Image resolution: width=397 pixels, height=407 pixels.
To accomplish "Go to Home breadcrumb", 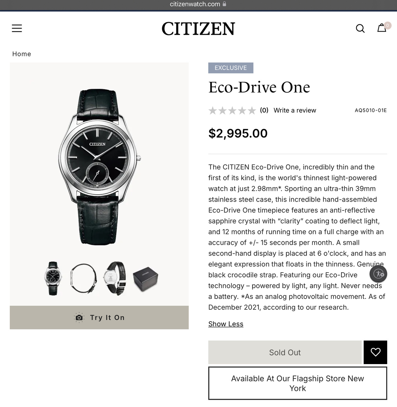I will pos(22,54).
